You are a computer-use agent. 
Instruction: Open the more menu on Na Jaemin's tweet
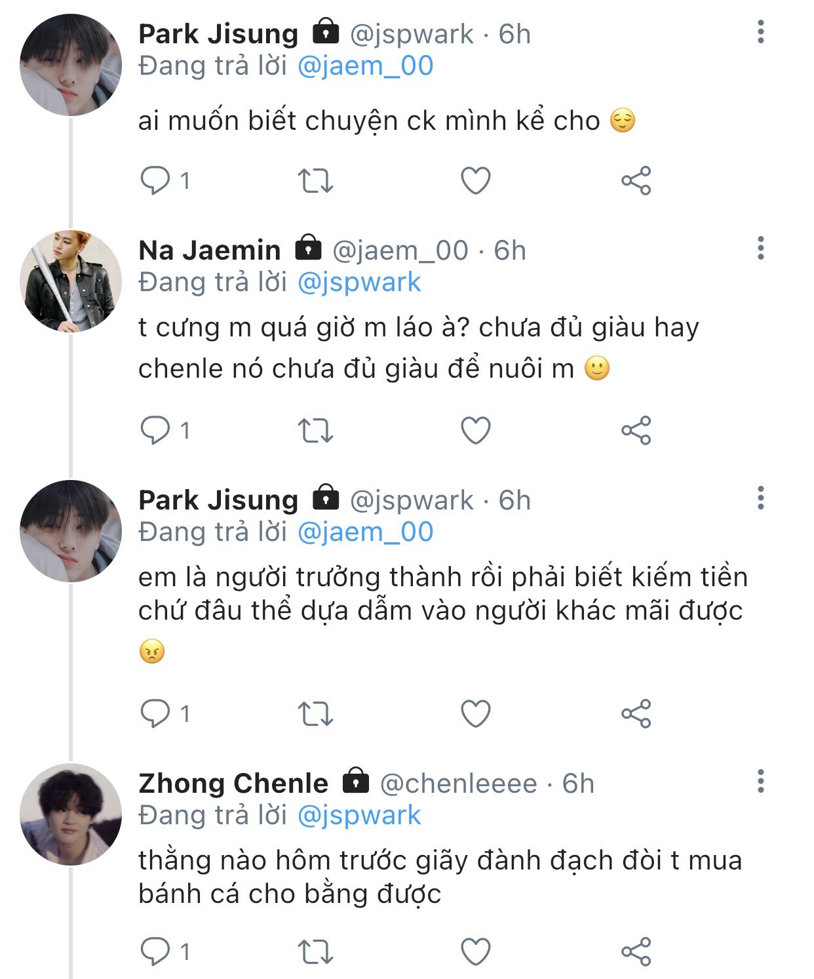pos(760,248)
